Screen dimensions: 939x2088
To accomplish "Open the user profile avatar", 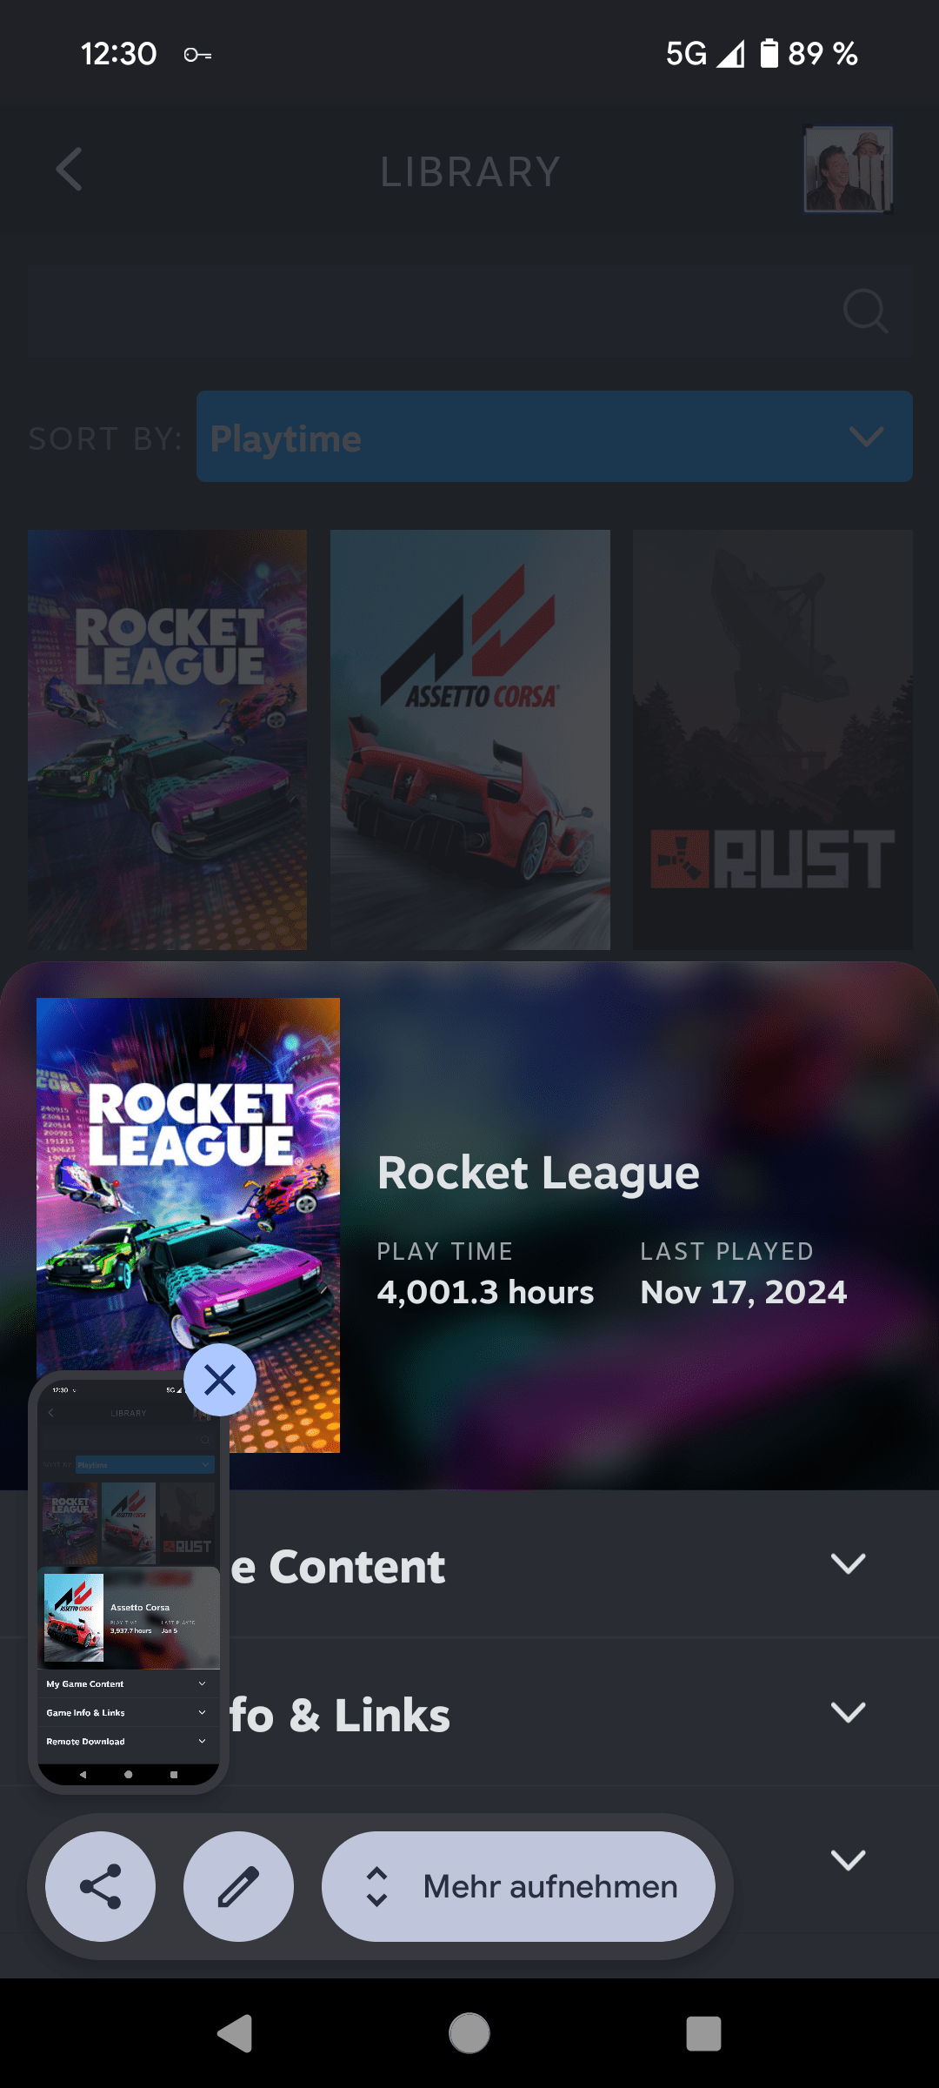I will click(849, 170).
